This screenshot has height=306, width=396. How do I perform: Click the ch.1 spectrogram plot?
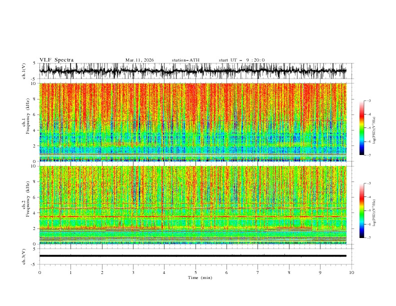[x=193, y=122]
